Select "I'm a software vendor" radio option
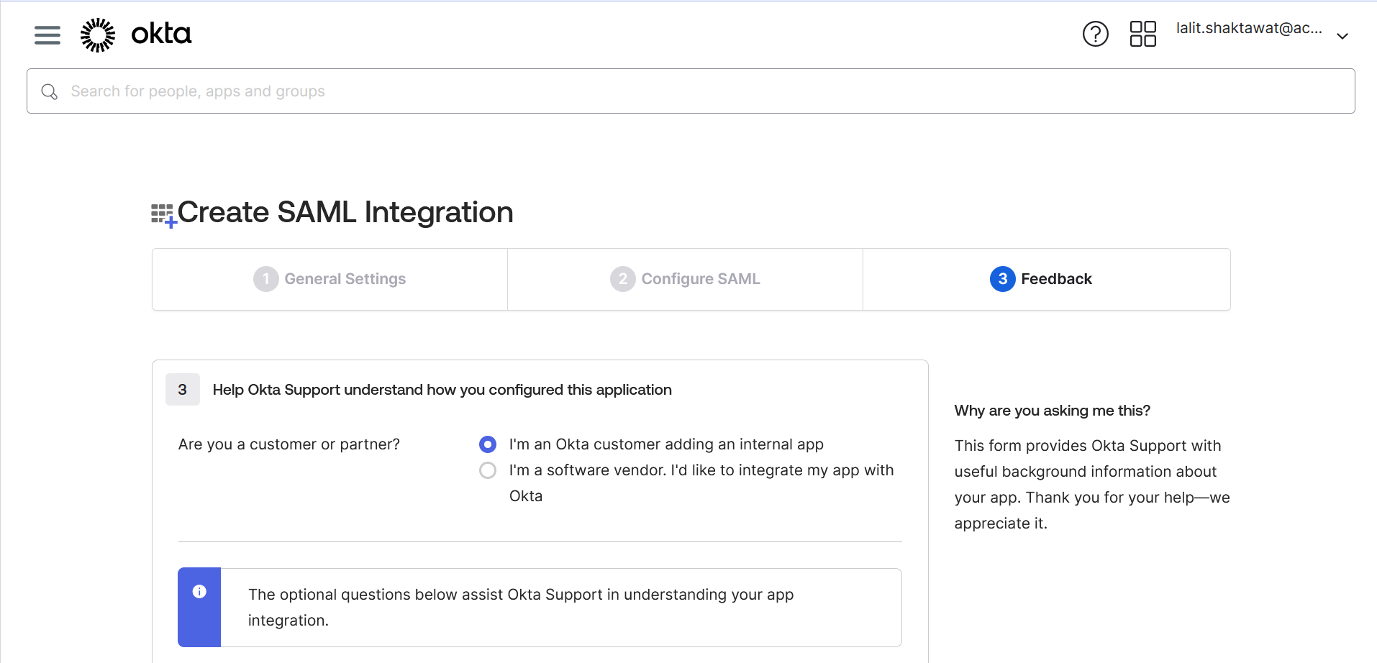Screen dimensions: 1377x663 (488, 470)
